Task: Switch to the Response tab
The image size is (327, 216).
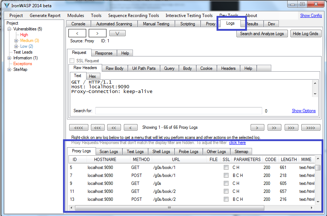Action: 104,53
